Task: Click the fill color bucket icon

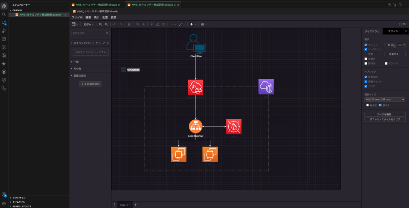Action: (151, 24)
